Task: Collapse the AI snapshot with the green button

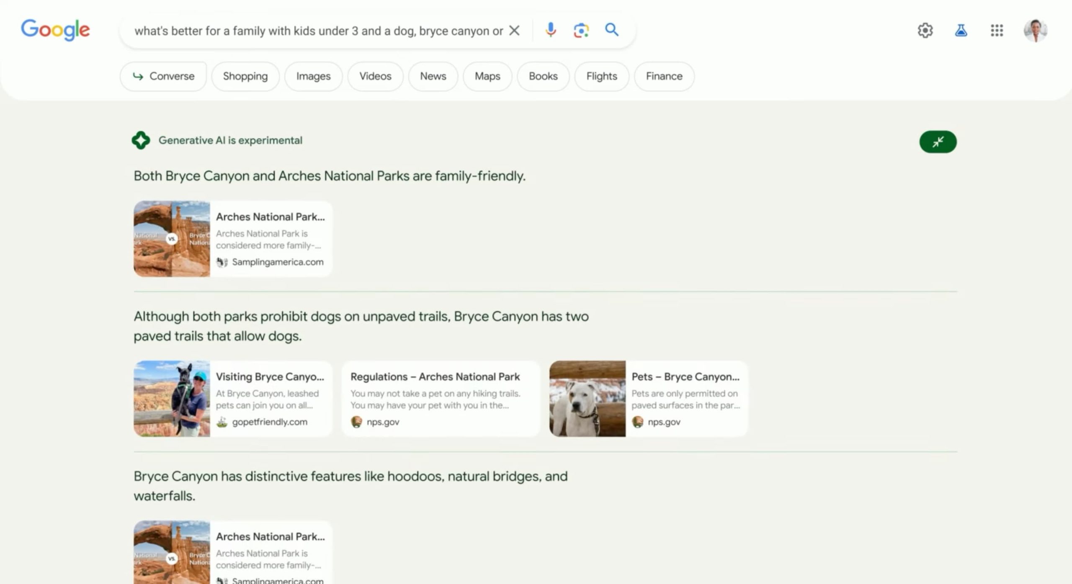Action: (x=938, y=142)
